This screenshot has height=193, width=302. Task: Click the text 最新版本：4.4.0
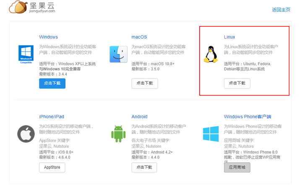click(x=146, y=157)
